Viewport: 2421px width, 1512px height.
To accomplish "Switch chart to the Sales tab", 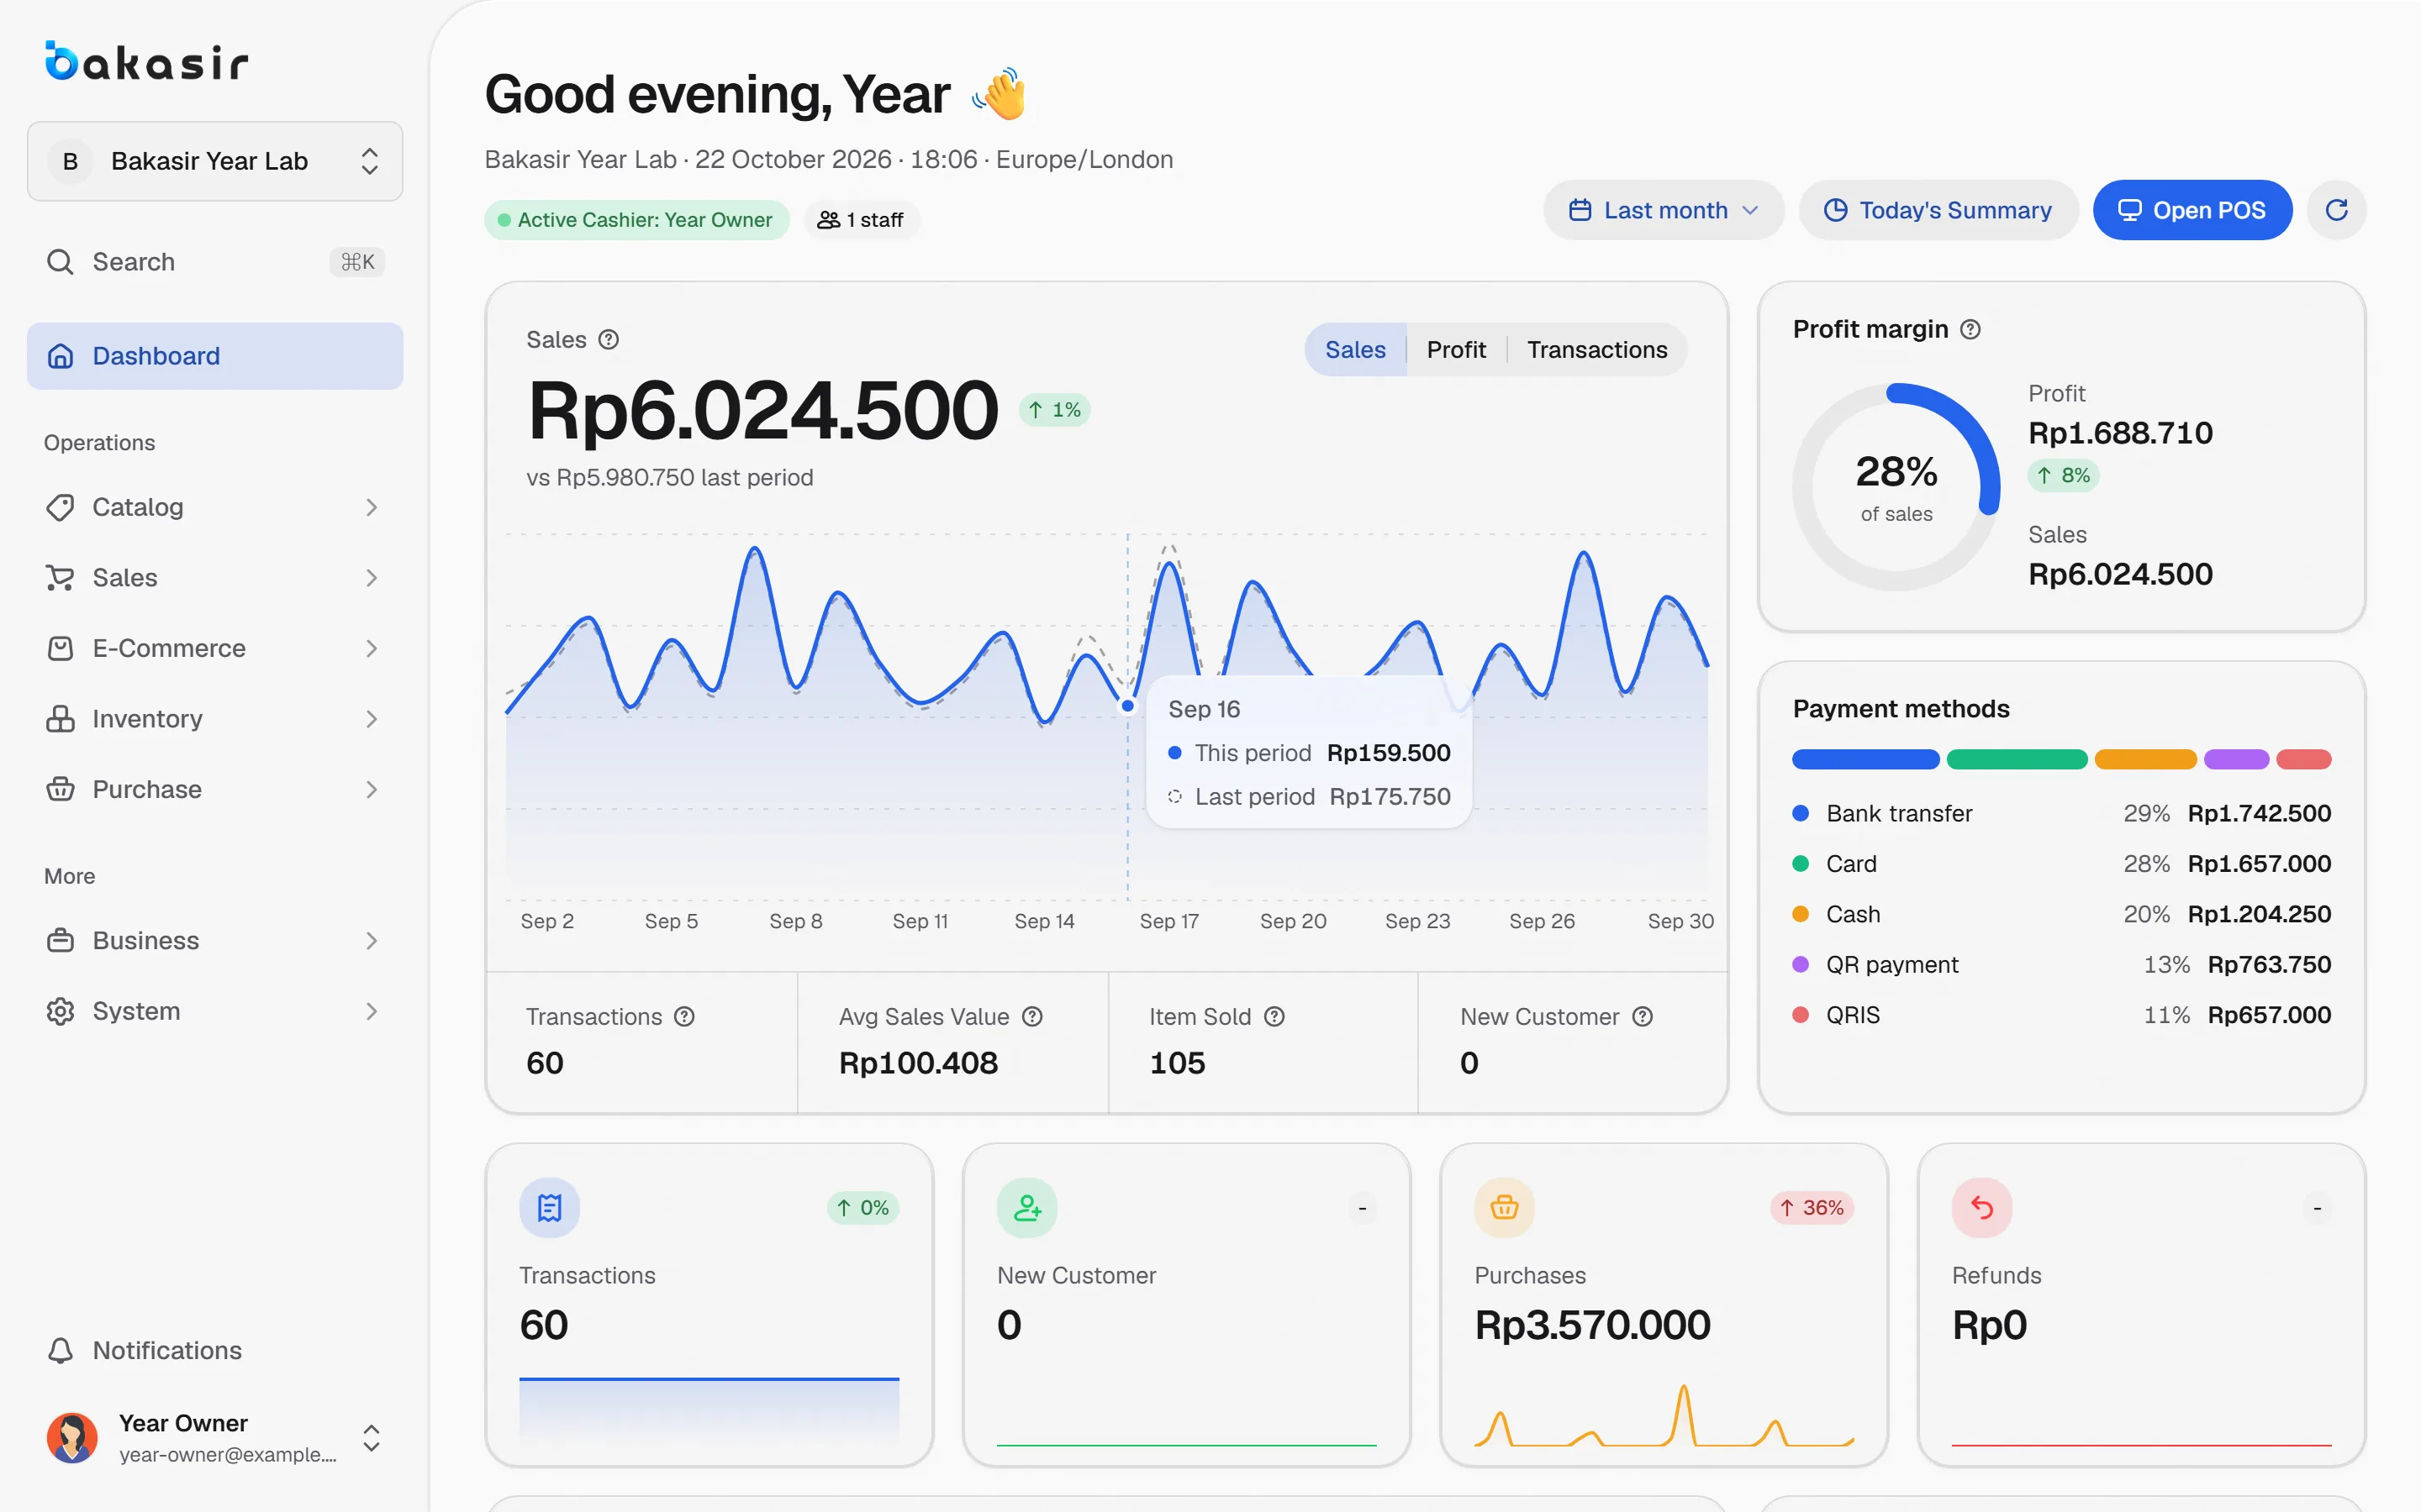I will coord(1356,350).
